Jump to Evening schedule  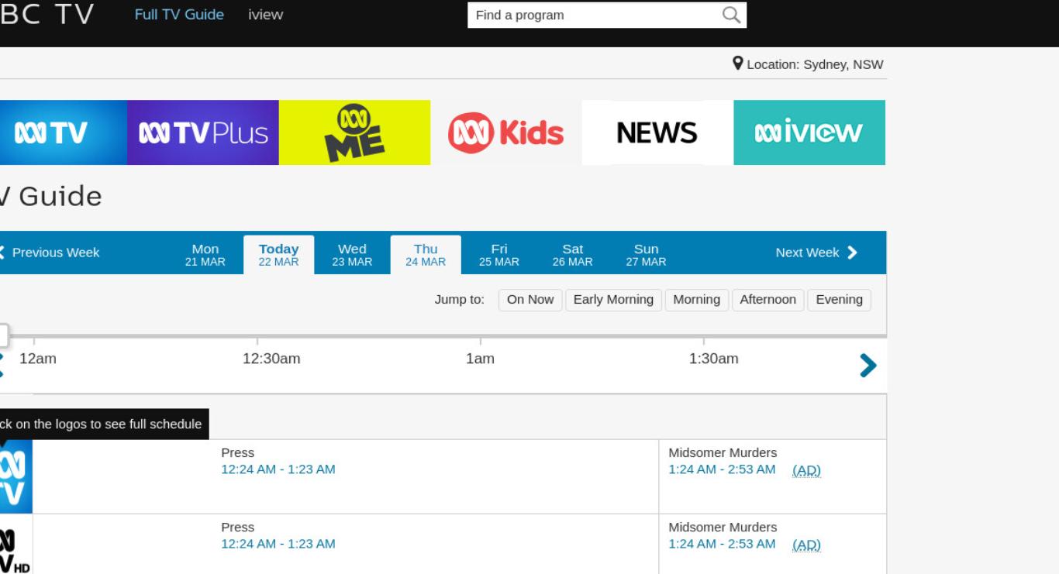(x=839, y=300)
